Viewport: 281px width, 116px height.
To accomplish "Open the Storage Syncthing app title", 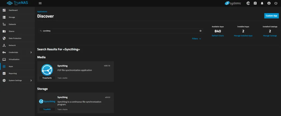I will (x=62, y=97).
